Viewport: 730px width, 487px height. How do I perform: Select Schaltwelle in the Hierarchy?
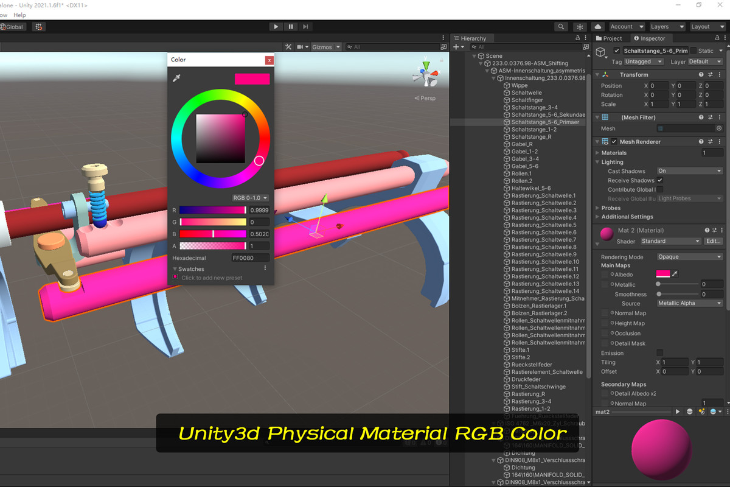tap(526, 93)
